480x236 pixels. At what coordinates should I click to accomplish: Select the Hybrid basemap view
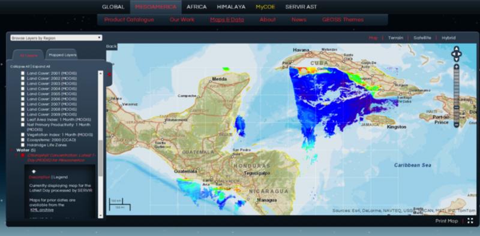point(448,38)
